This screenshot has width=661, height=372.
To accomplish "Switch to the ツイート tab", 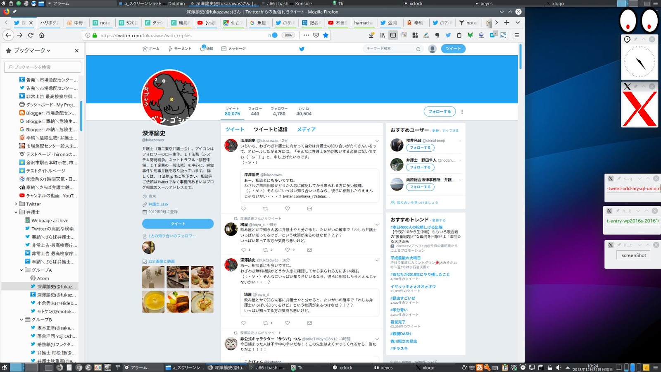I will pos(235,129).
